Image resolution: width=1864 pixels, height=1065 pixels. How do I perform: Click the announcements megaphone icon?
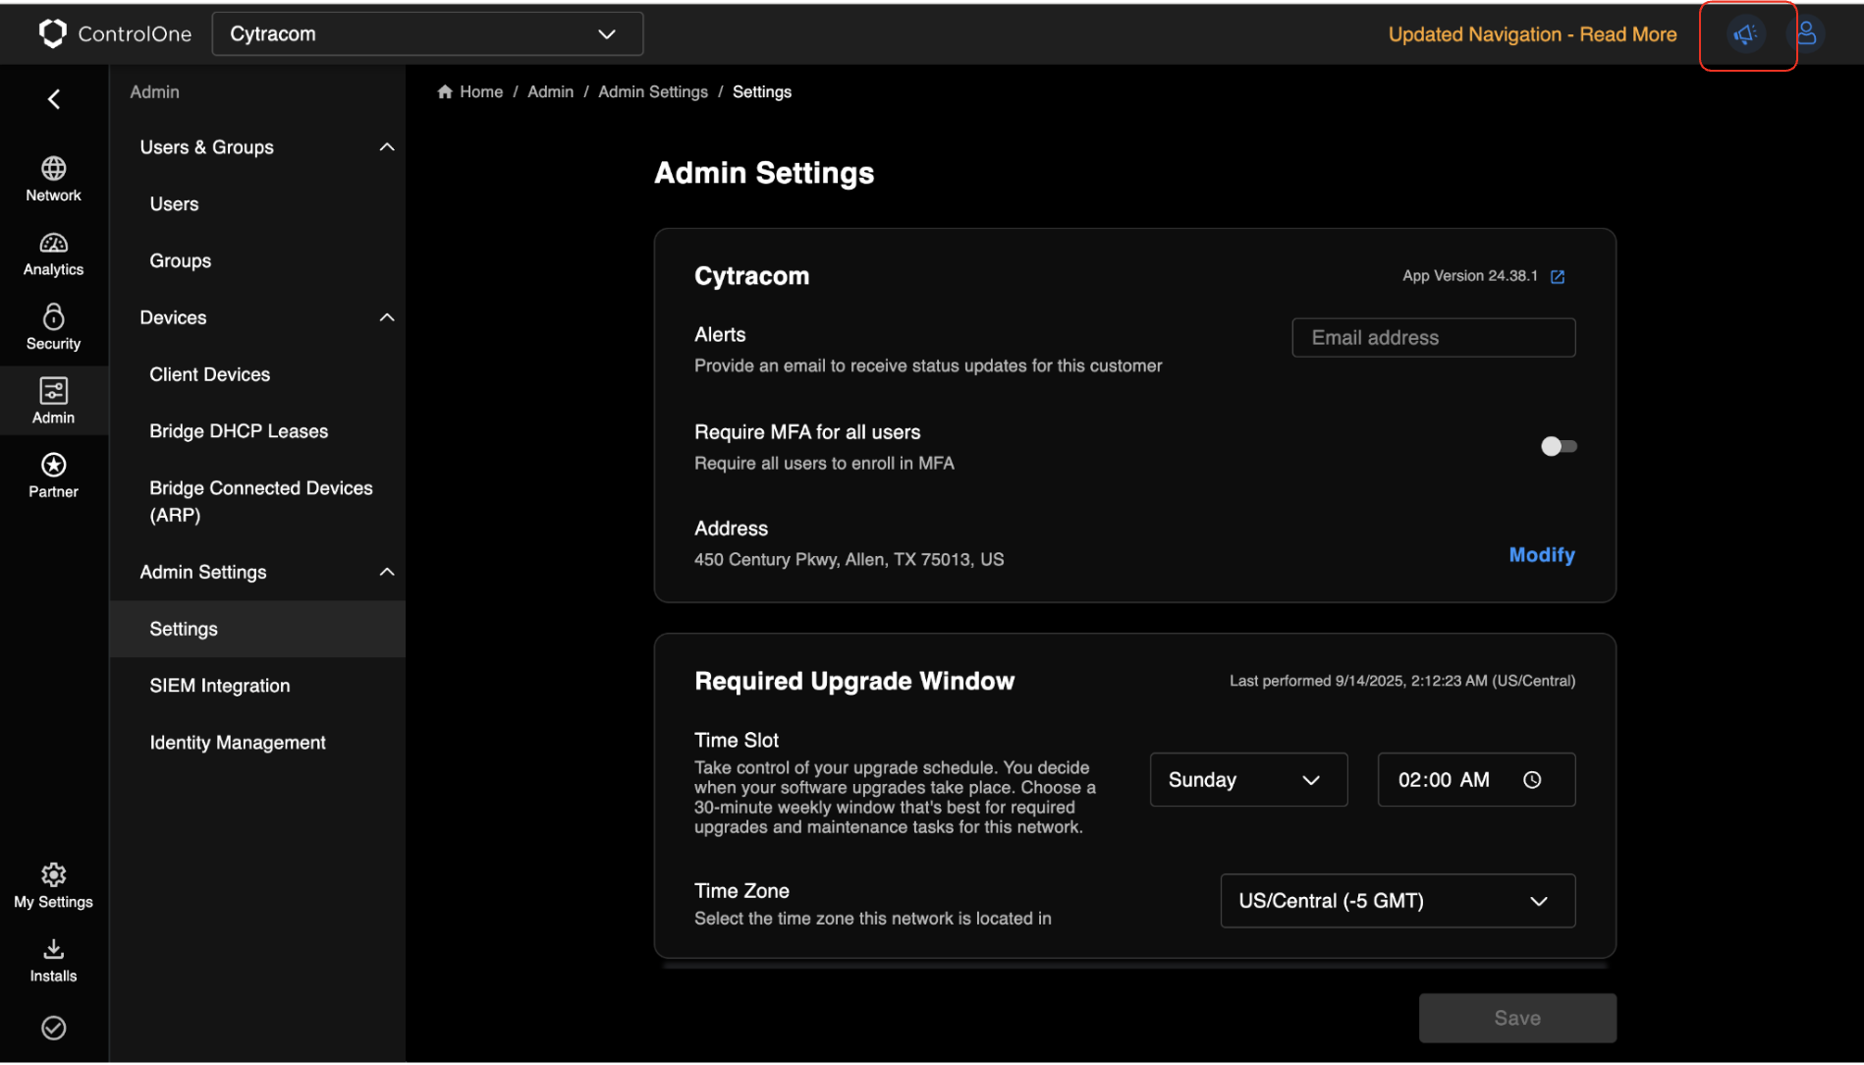1745,34
